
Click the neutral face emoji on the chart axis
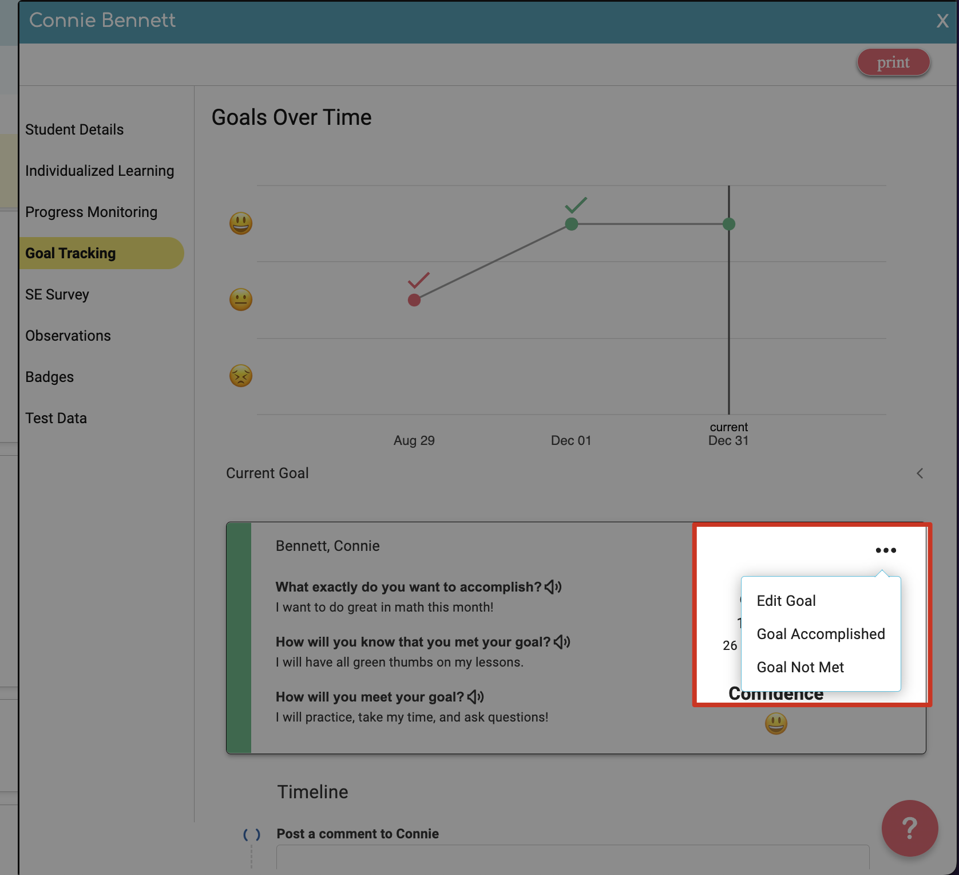pos(240,299)
